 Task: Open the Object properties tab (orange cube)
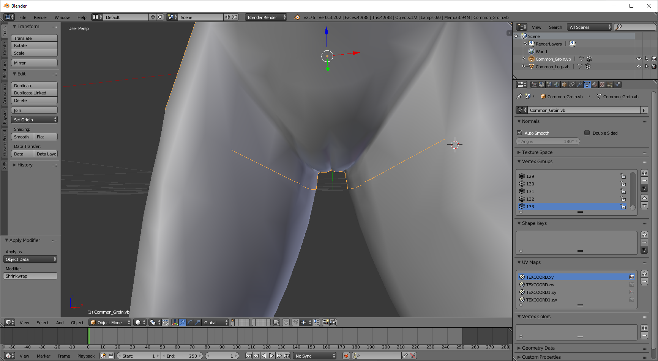coord(564,85)
